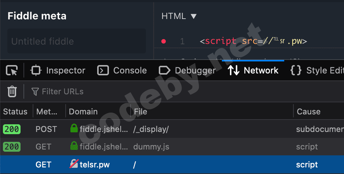The width and height of the screenshot is (344, 174).
Task: Click the Inspector tab icon
Action: (36, 71)
